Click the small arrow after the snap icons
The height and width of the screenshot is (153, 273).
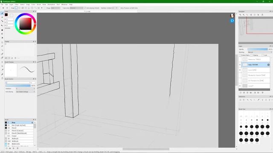pos(42,8)
